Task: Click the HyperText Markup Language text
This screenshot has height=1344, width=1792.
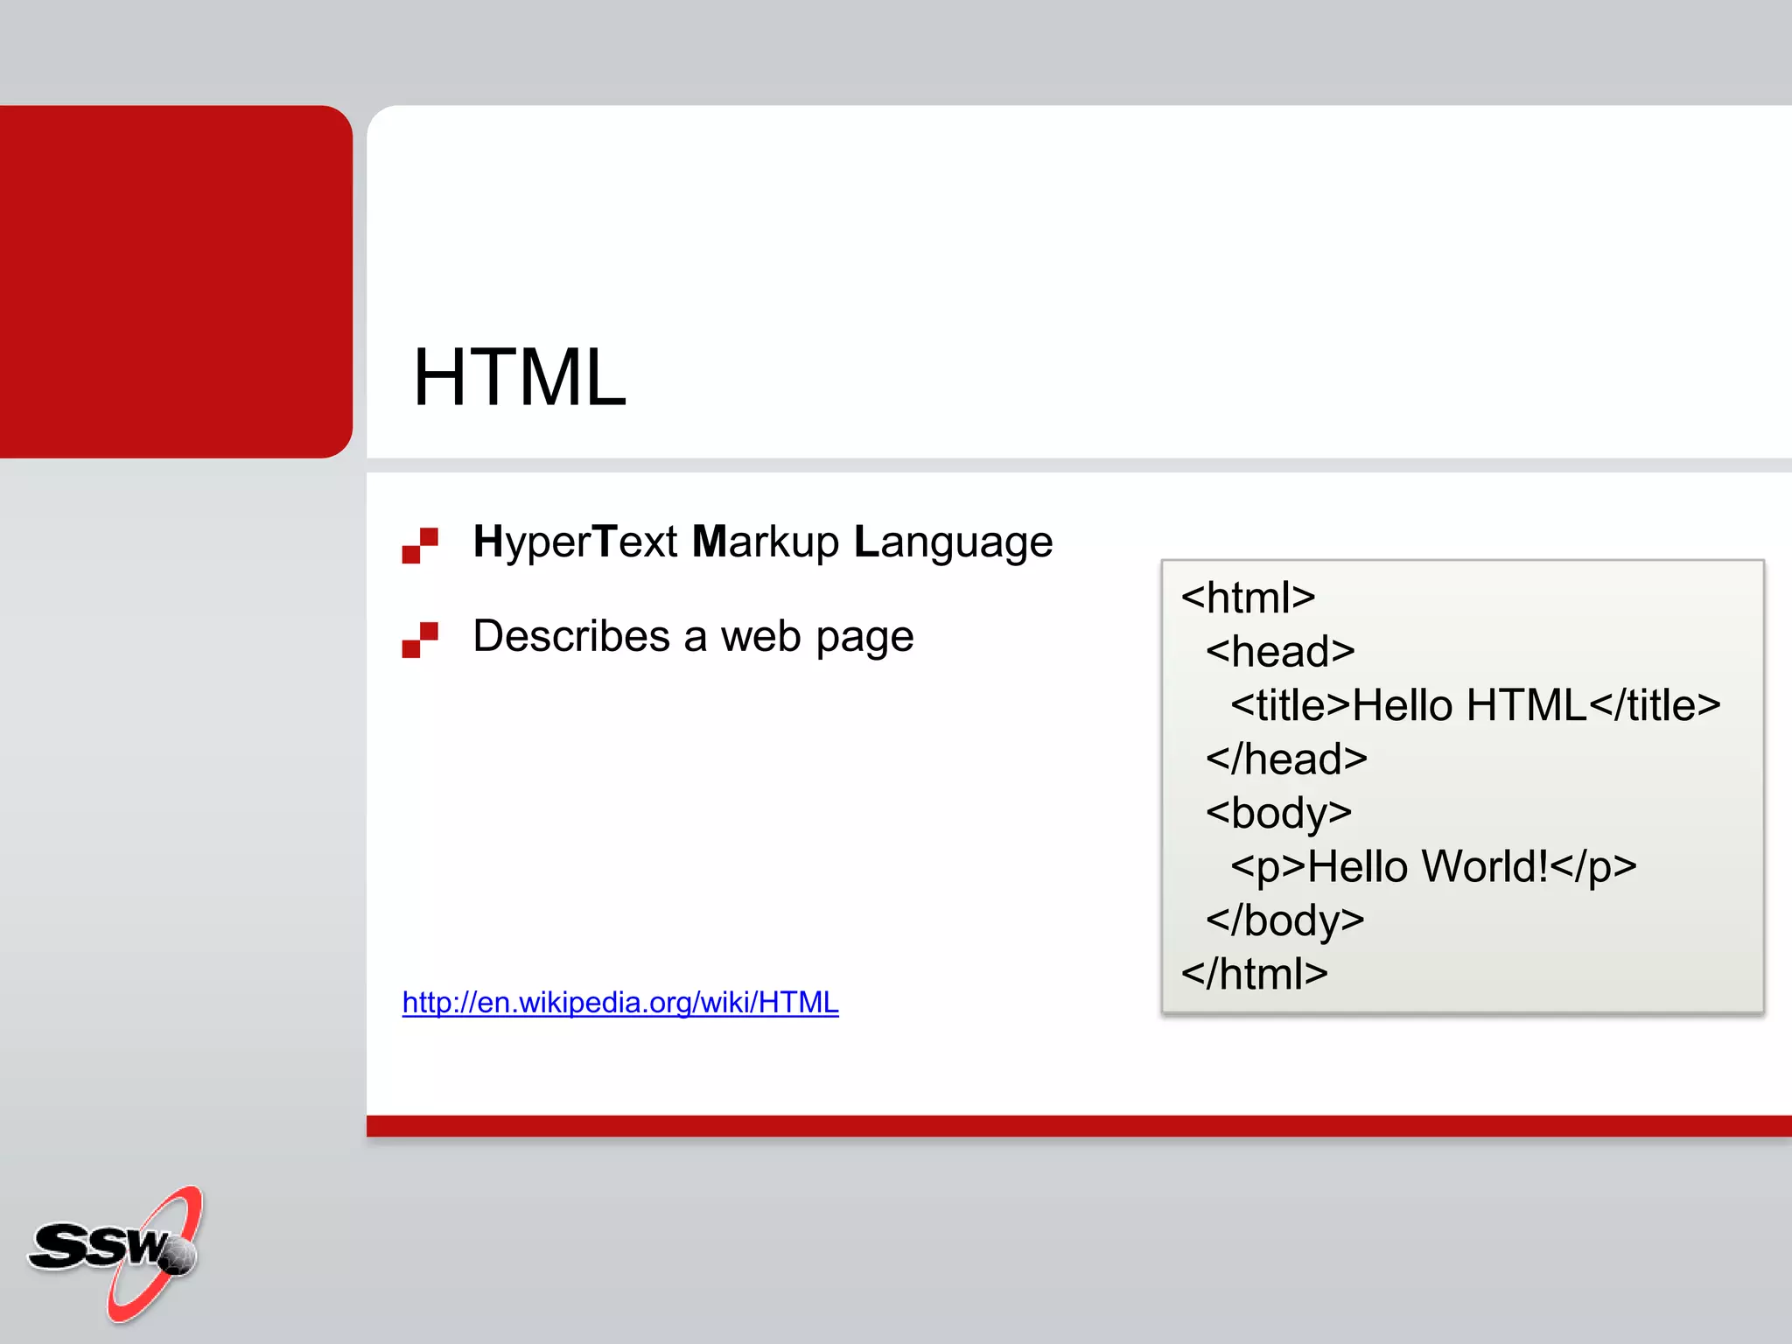Action: coord(762,542)
